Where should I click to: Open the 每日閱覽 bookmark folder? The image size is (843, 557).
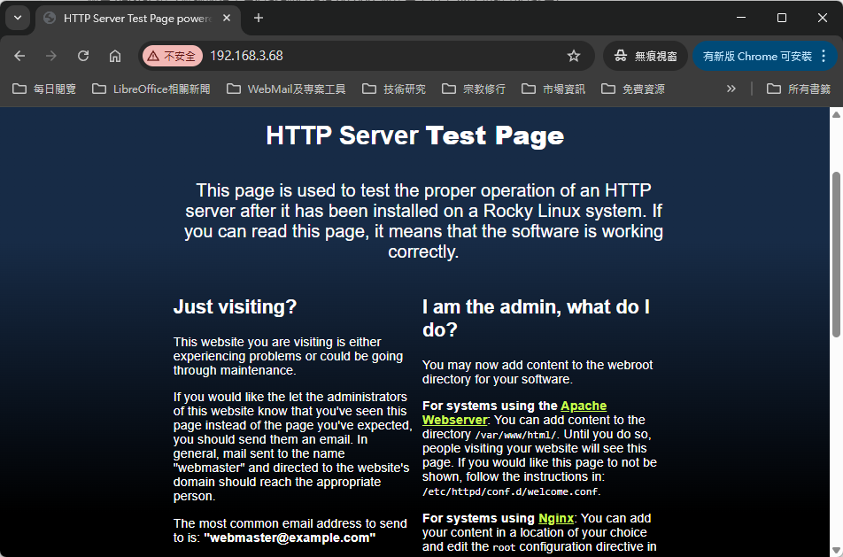click(44, 89)
